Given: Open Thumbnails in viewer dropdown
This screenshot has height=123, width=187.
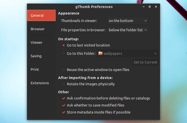Looking at the screenshot, I should (128, 21).
